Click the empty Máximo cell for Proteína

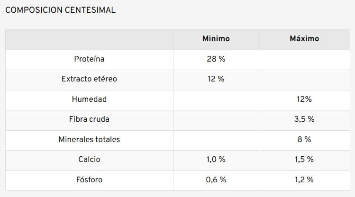304,59
